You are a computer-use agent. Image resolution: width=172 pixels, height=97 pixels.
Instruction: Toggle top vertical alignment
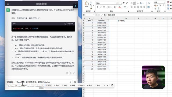click(131, 3)
